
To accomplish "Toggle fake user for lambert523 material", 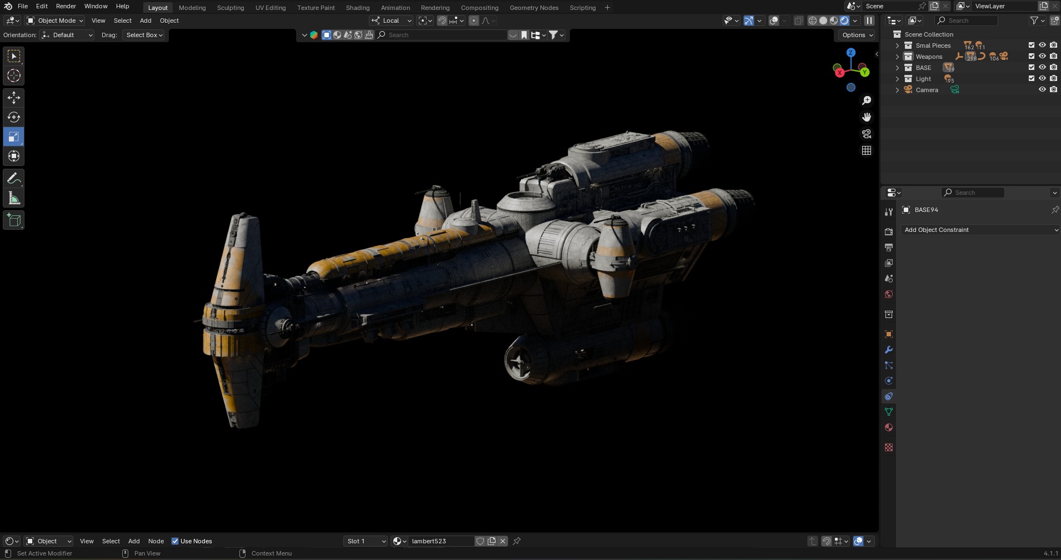I will point(481,541).
